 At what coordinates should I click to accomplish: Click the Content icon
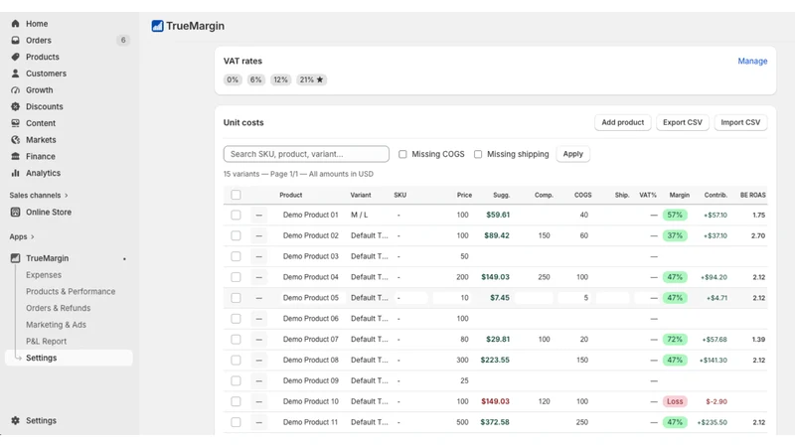point(15,123)
